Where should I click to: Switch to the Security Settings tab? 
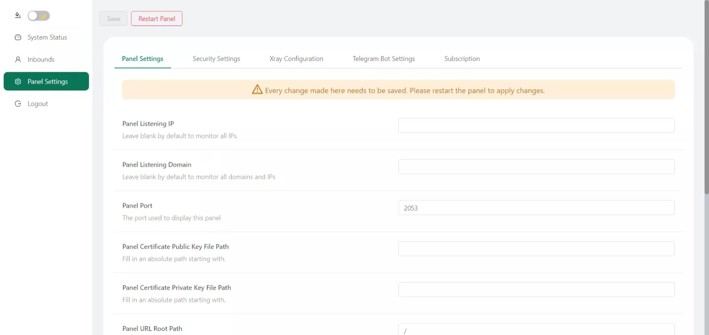[216, 59]
